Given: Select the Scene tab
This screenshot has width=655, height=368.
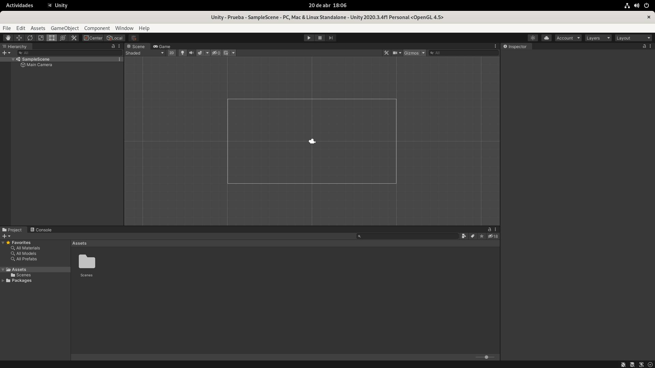Looking at the screenshot, I should point(136,46).
